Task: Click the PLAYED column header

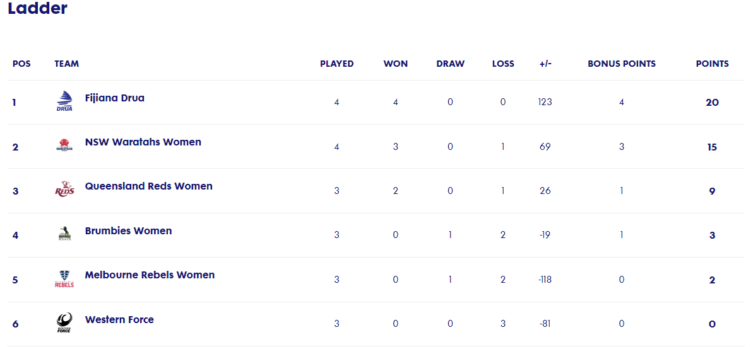Action: tap(336, 64)
